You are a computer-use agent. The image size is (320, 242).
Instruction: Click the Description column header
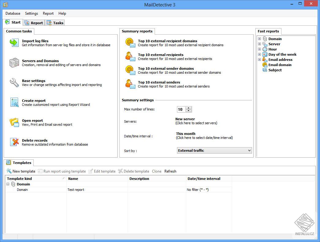tap(157, 179)
